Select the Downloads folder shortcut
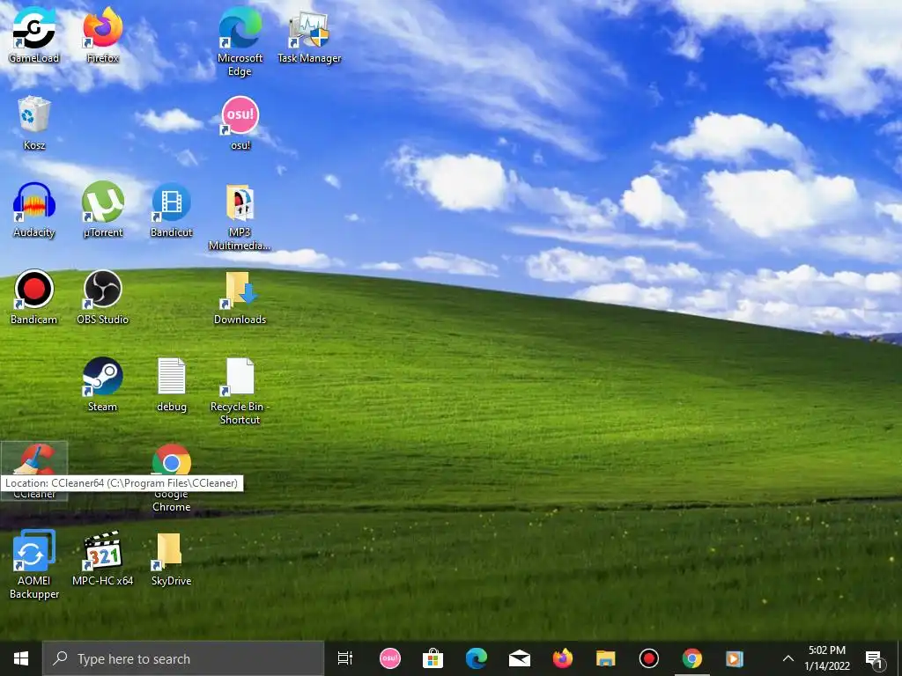 coord(240,298)
